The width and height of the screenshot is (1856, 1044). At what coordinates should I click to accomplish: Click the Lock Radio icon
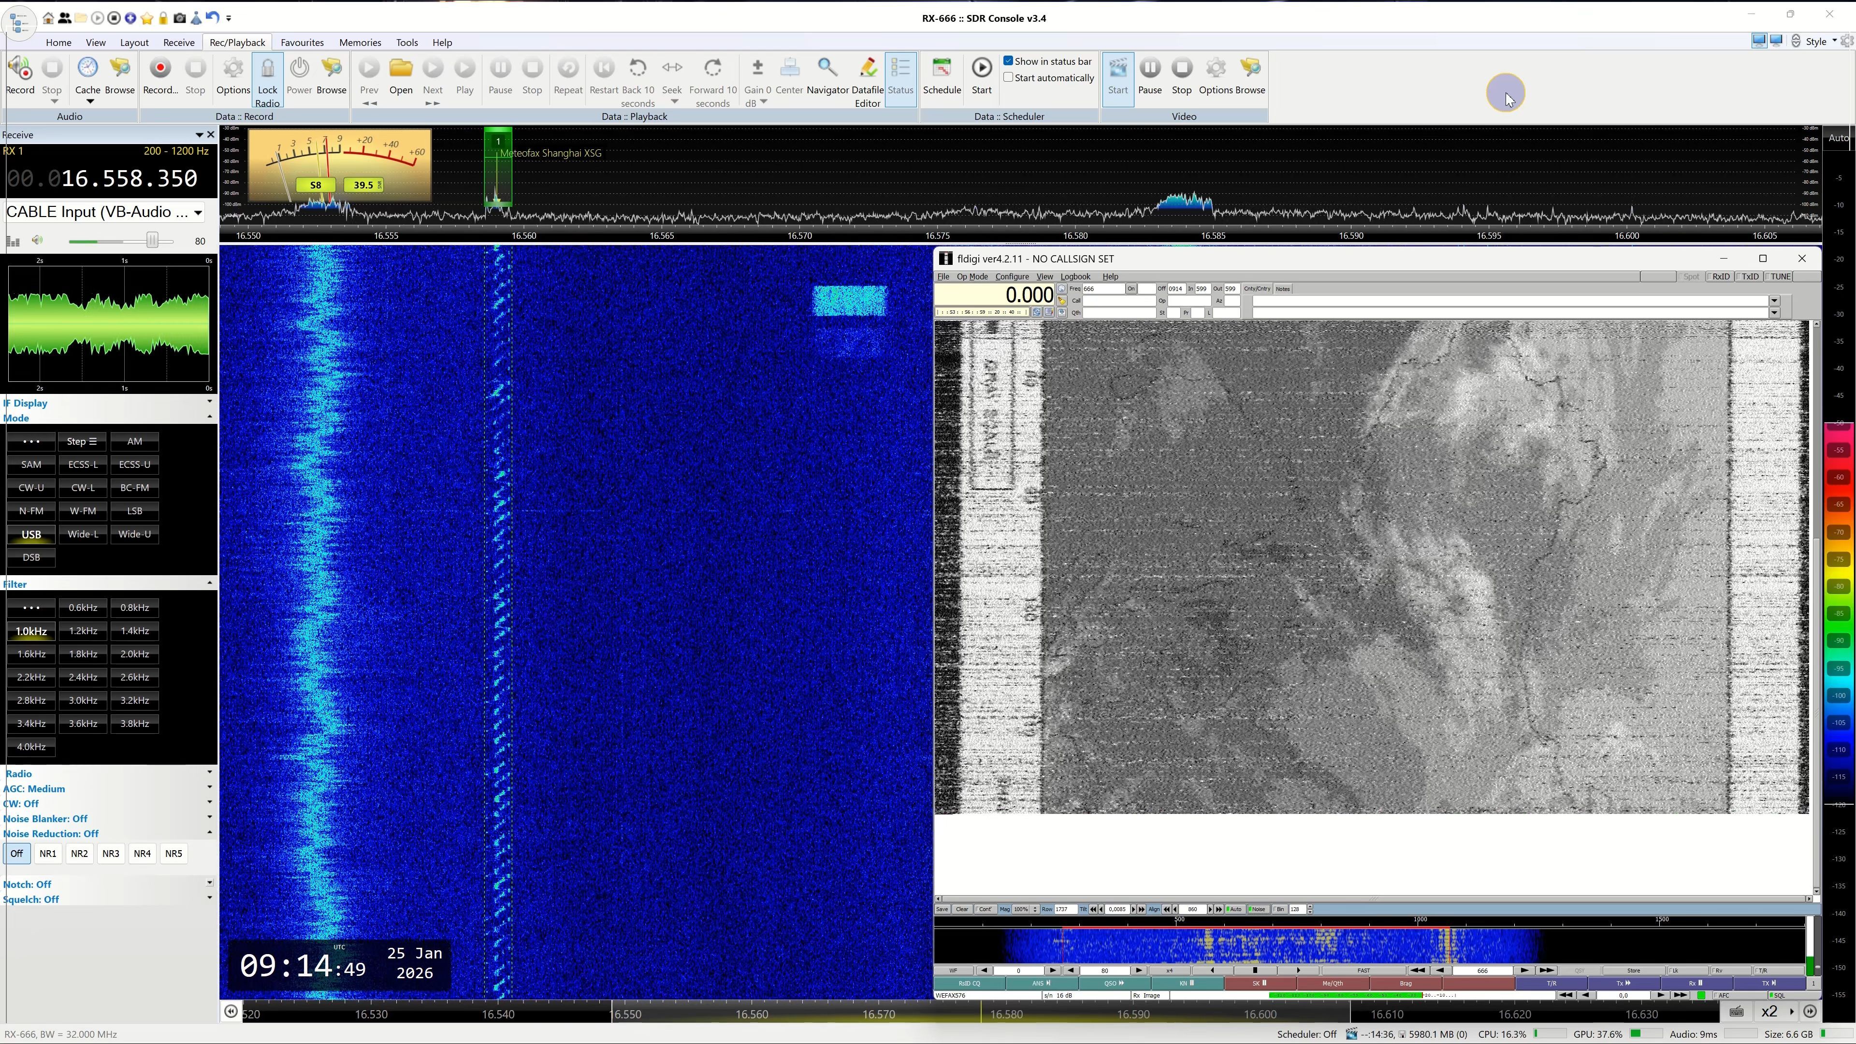[267, 69]
